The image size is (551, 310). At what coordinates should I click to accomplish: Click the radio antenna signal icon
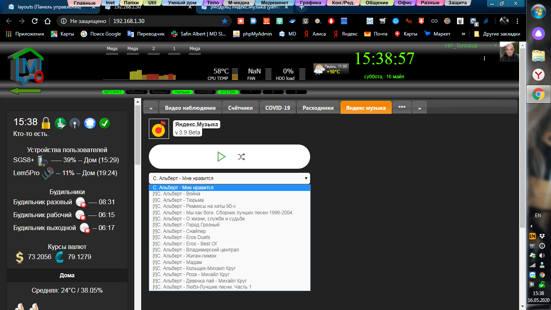(x=75, y=123)
